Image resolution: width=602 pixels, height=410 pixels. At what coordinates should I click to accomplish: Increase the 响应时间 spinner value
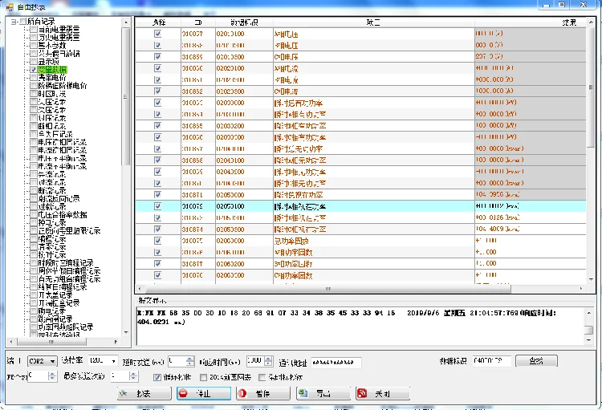click(269, 359)
